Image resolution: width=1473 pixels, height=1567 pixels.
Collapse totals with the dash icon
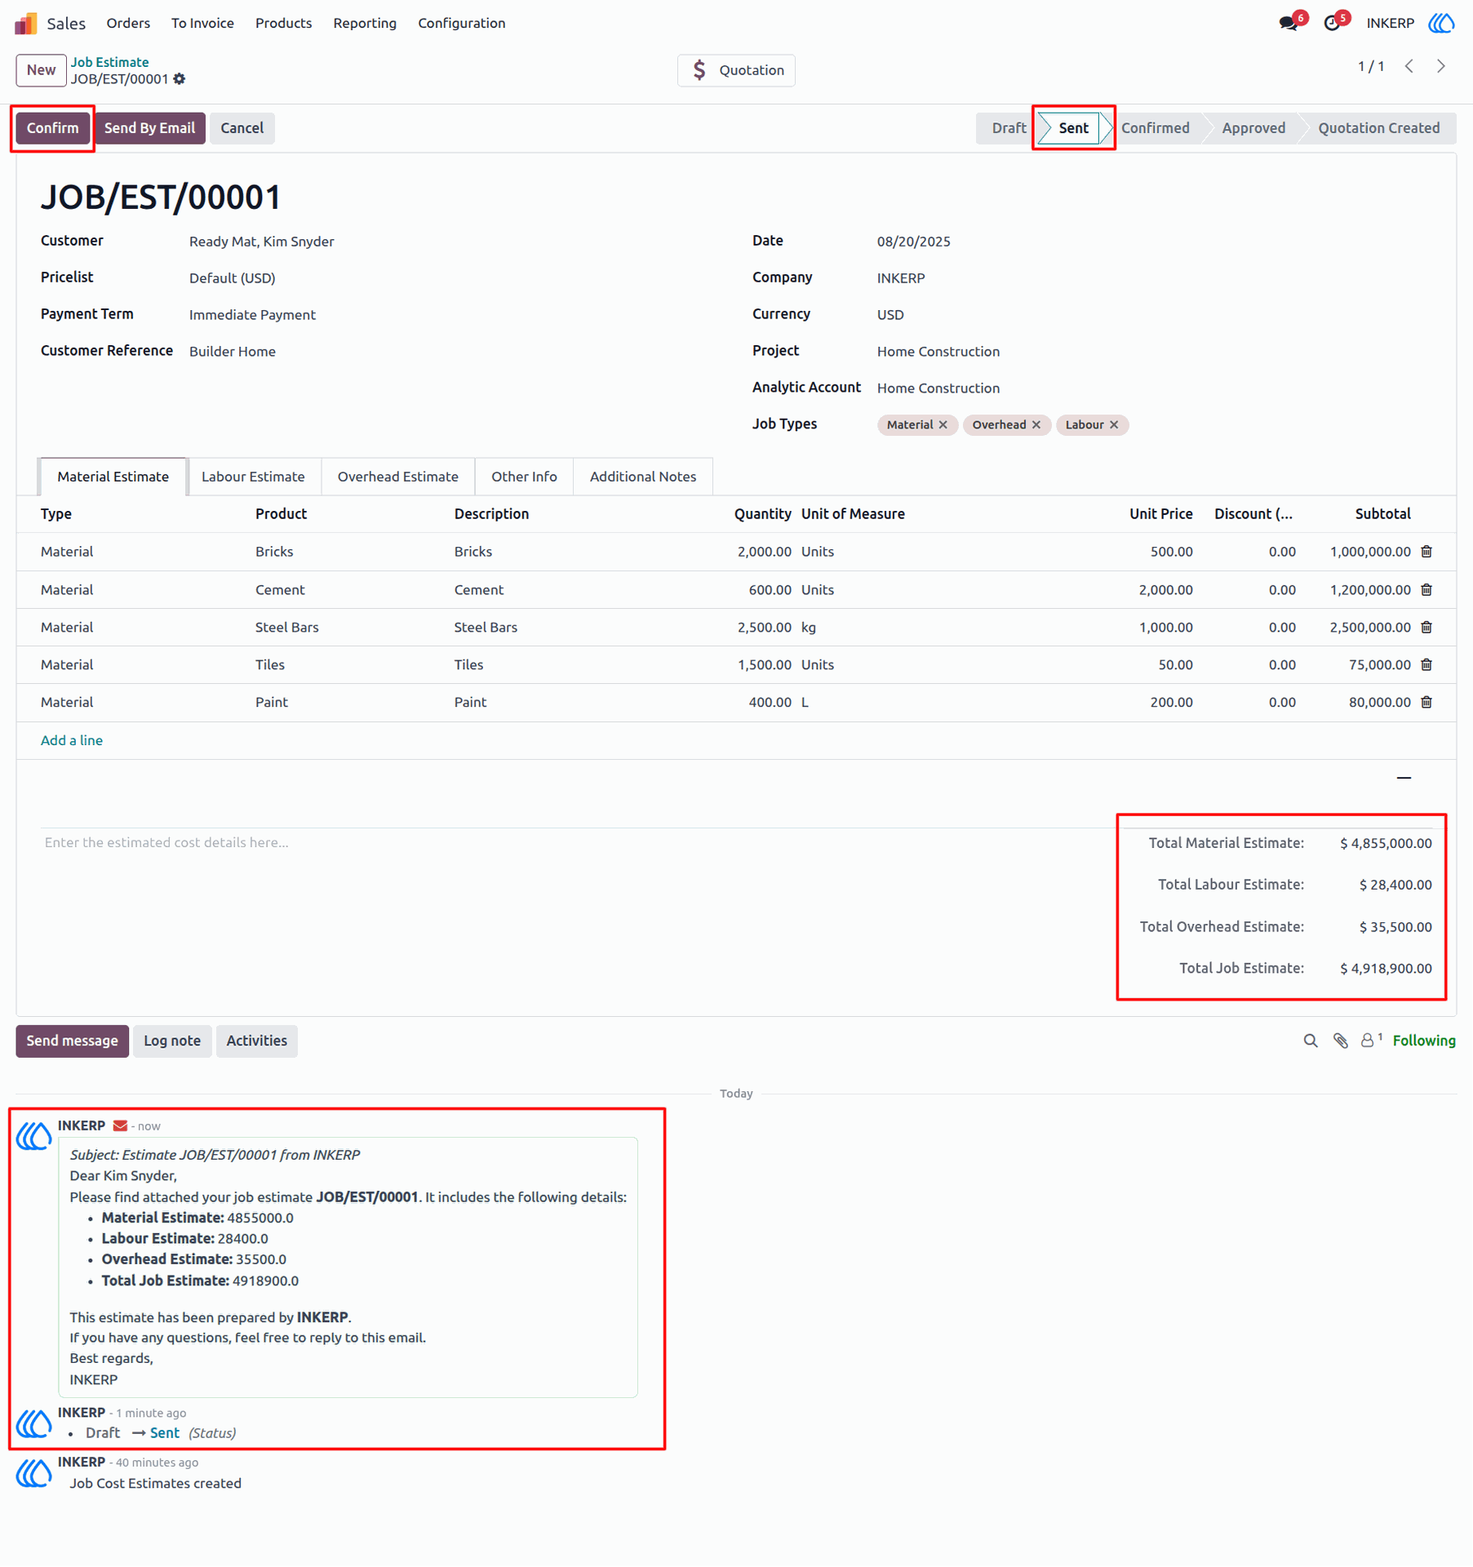pyautogui.click(x=1404, y=778)
